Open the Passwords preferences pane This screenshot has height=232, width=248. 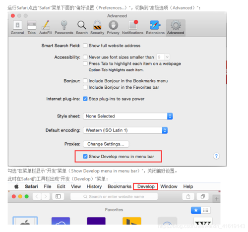click(64, 27)
